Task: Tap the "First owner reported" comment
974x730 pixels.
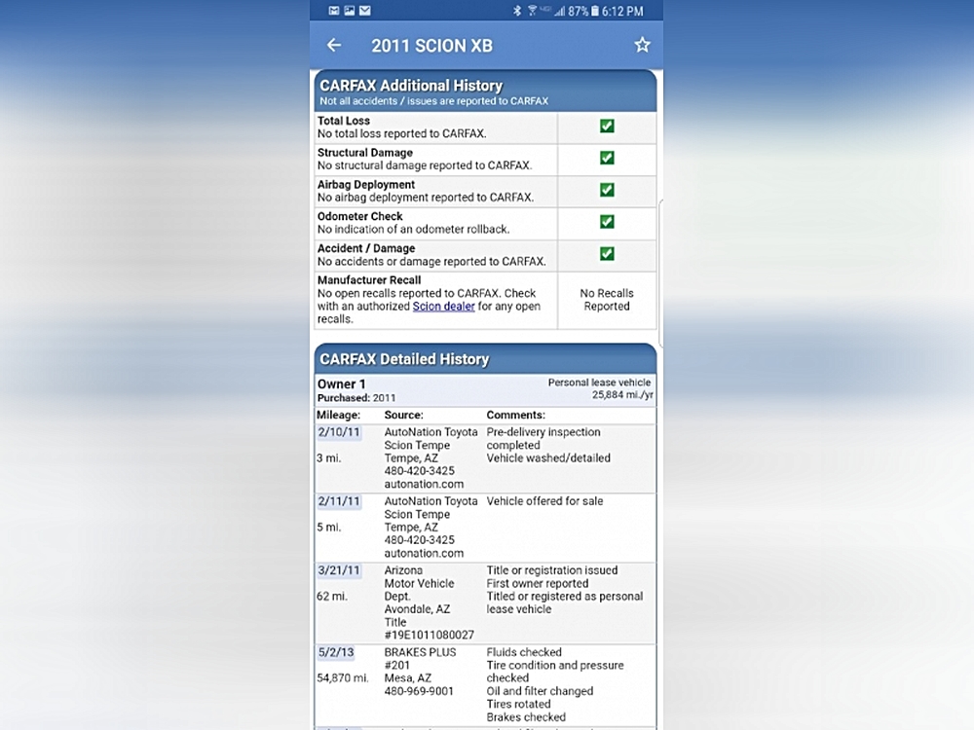Action: (x=538, y=583)
